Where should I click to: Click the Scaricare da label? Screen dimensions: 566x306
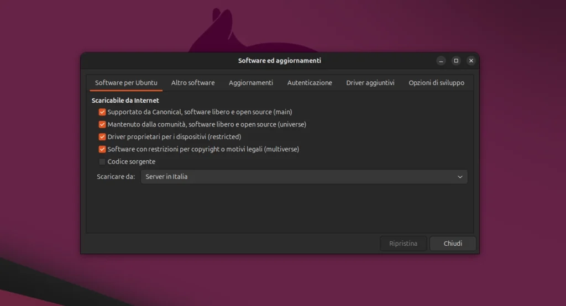pyautogui.click(x=116, y=177)
